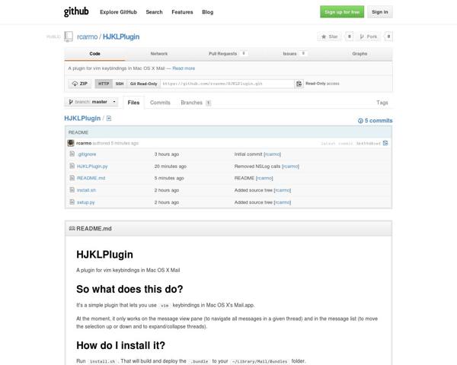Copy the clone URL to clipboard

[299, 84]
